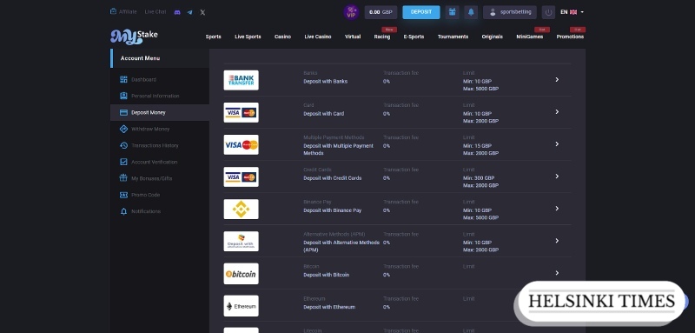Viewport: 695px width, 333px height.
Task: Open the Telegram icon link
Action: tap(189, 12)
